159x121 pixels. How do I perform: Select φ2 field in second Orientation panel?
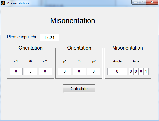click(x=94, y=71)
